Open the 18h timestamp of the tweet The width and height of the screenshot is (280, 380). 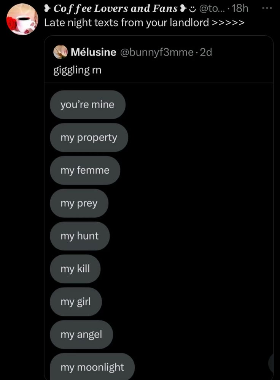tap(240, 8)
